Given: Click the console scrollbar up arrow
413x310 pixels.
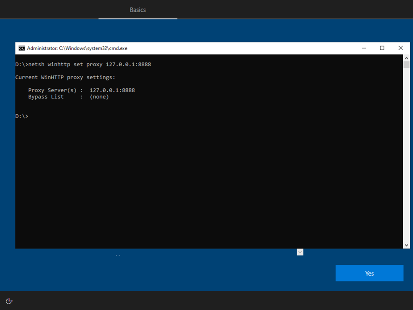Looking at the screenshot, I should 407,58.
